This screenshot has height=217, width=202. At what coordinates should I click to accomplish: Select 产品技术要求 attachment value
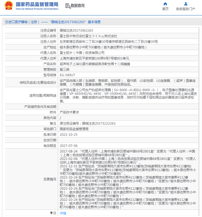coord(69,112)
